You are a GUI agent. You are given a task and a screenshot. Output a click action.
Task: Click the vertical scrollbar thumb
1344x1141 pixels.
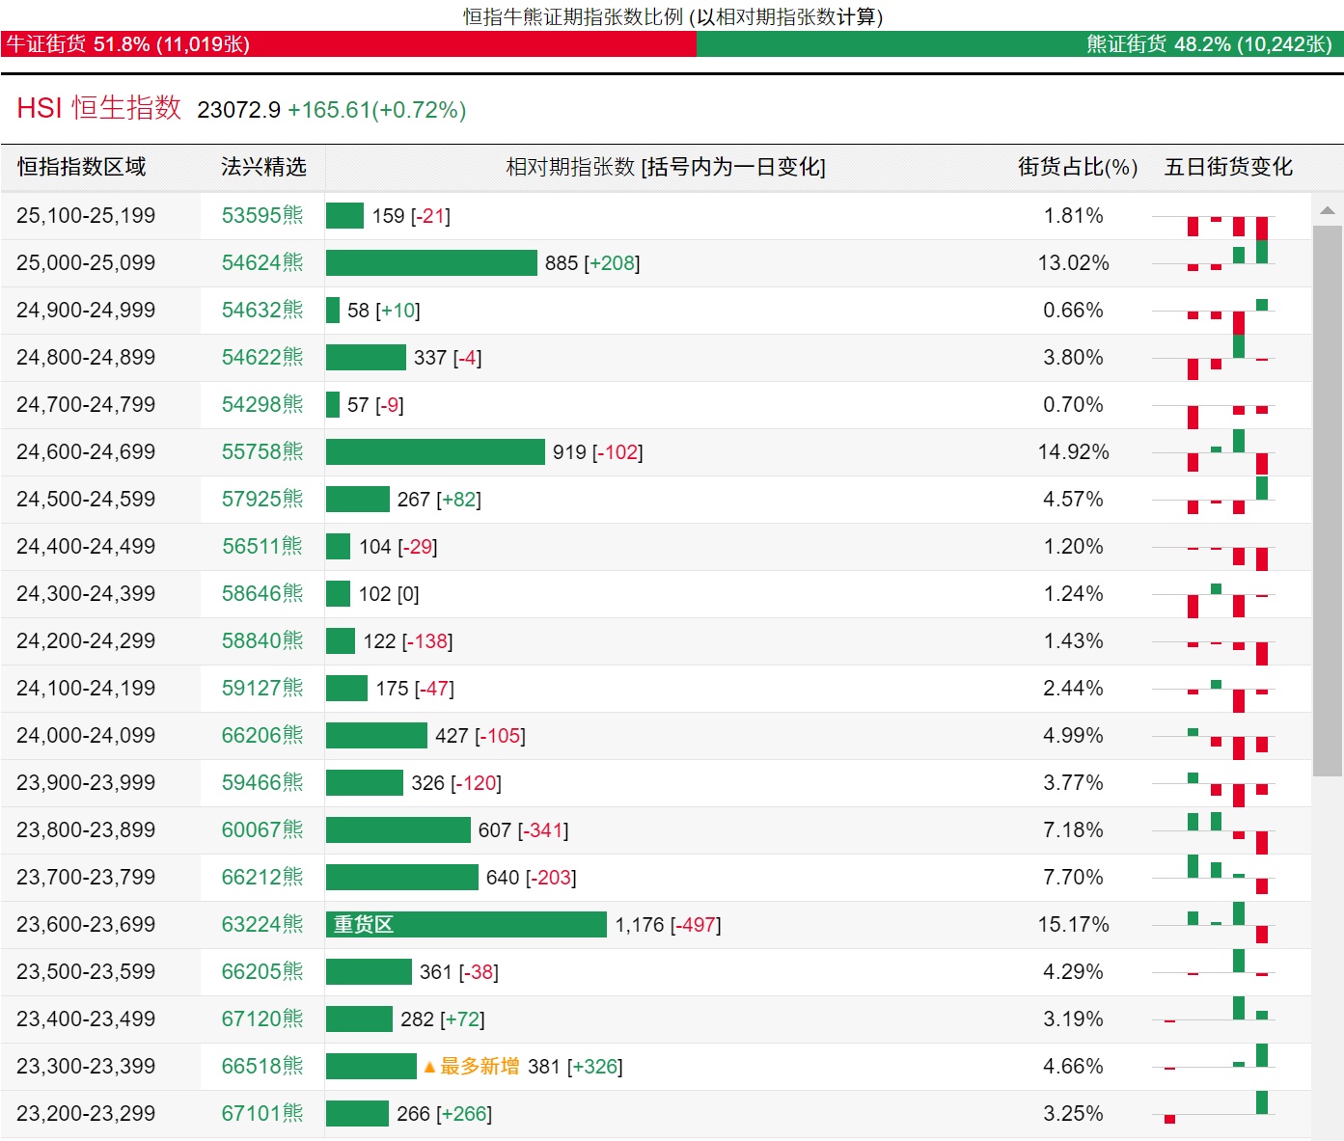1328,501
